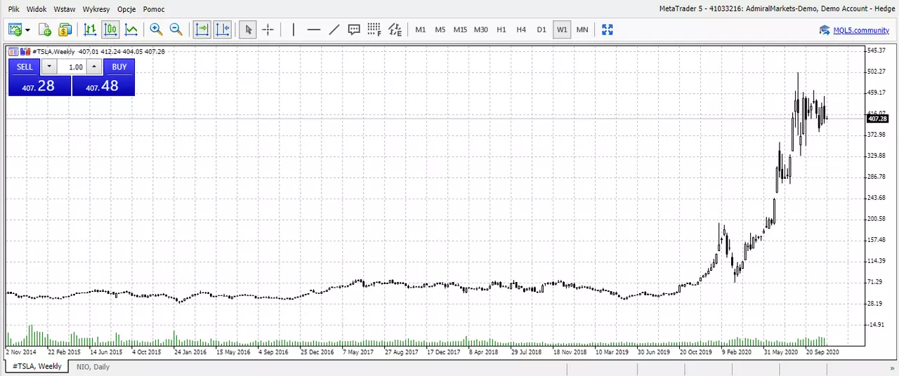The width and height of the screenshot is (899, 376).
Task: Click the SELL 407.28 button
Action: 39,86
